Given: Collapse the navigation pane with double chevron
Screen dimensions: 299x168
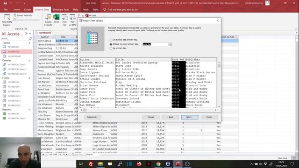Looking at the screenshot, I should [30, 34].
